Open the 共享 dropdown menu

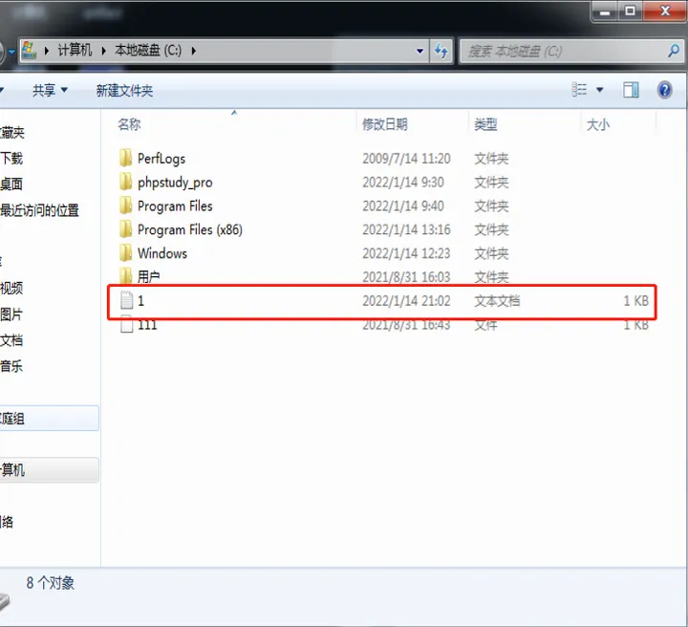50,91
